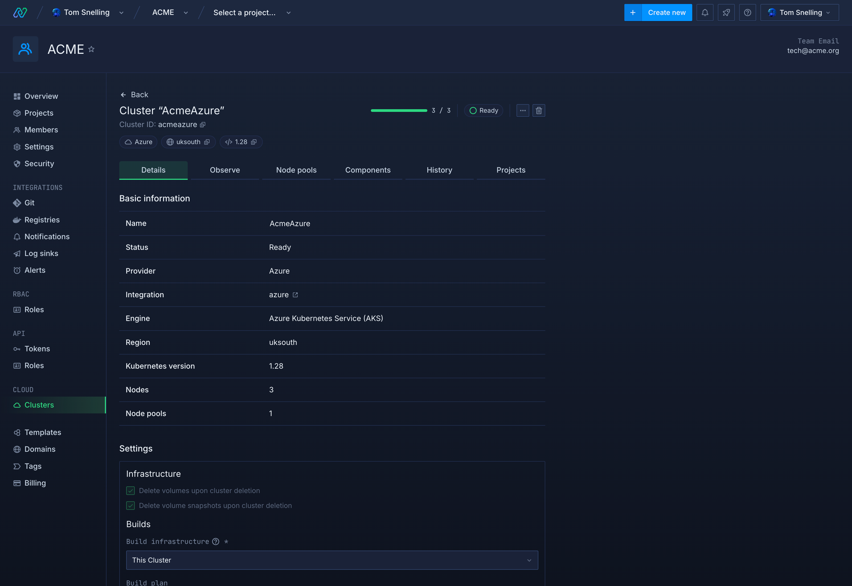This screenshot has width=852, height=586.
Task: Toggle Delete volumes upon cluster deletion
Action: point(130,491)
